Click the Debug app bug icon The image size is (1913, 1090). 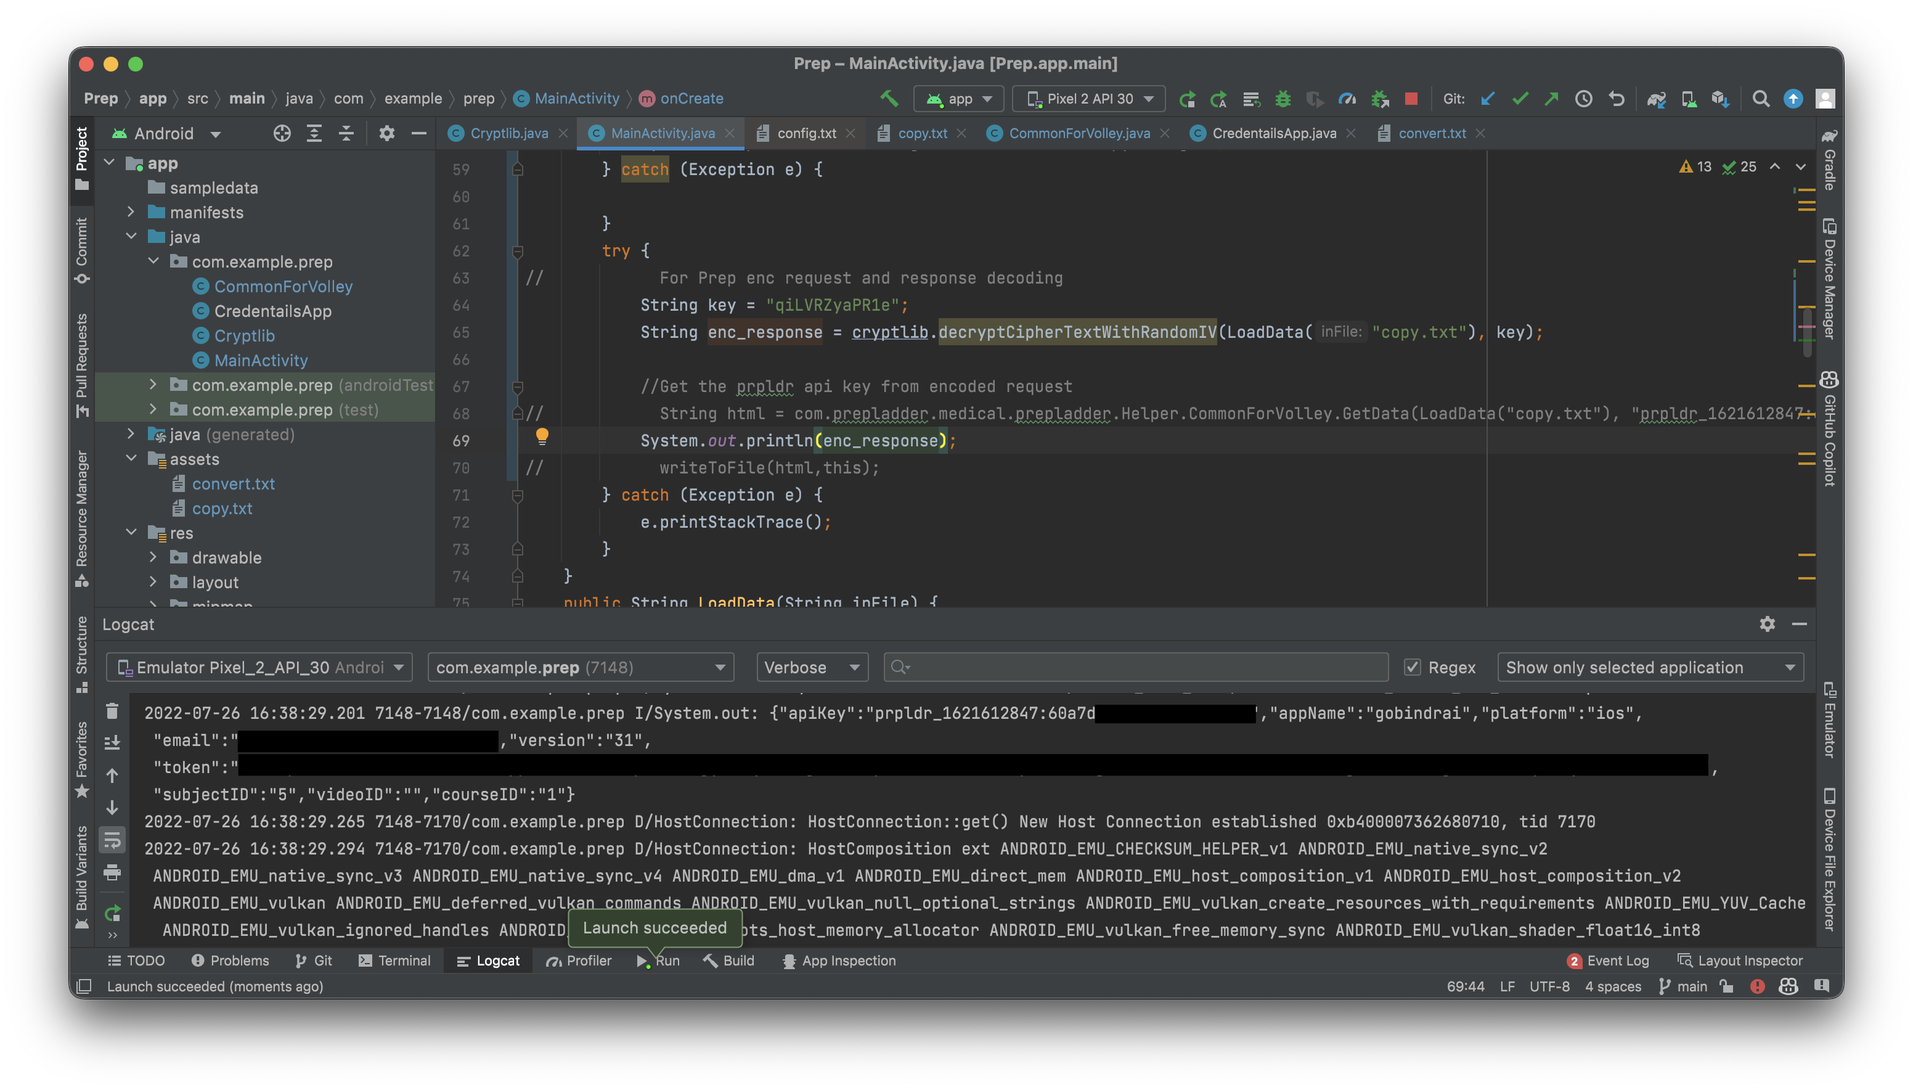tap(1283, 99)
